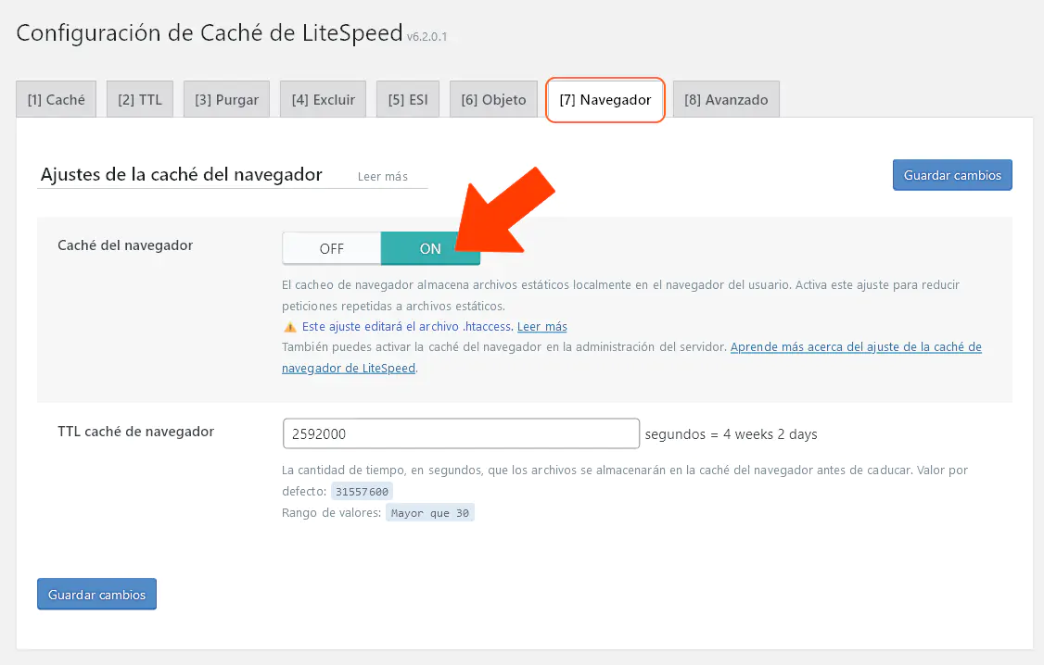
Task: Open the [1] Caché tab
Action: tap(57, 100)
